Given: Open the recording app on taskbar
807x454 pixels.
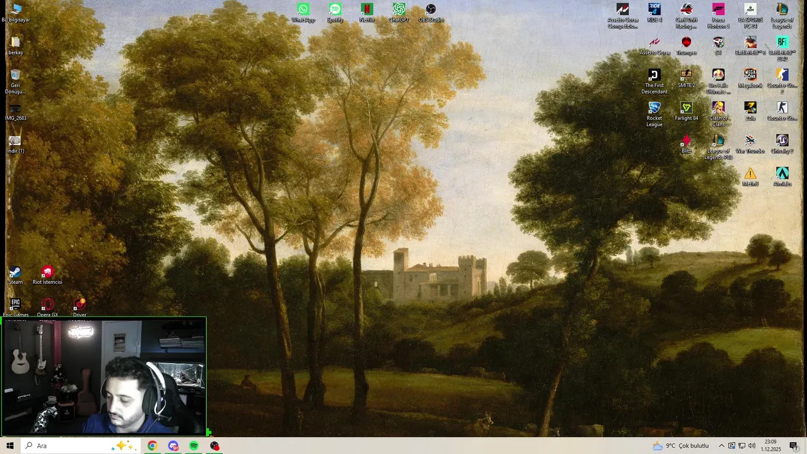Looking at the screenshot, I should tap(215, 446).
